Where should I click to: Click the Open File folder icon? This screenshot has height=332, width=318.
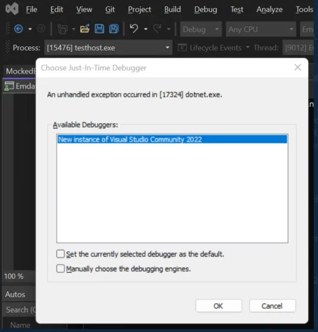85,29
